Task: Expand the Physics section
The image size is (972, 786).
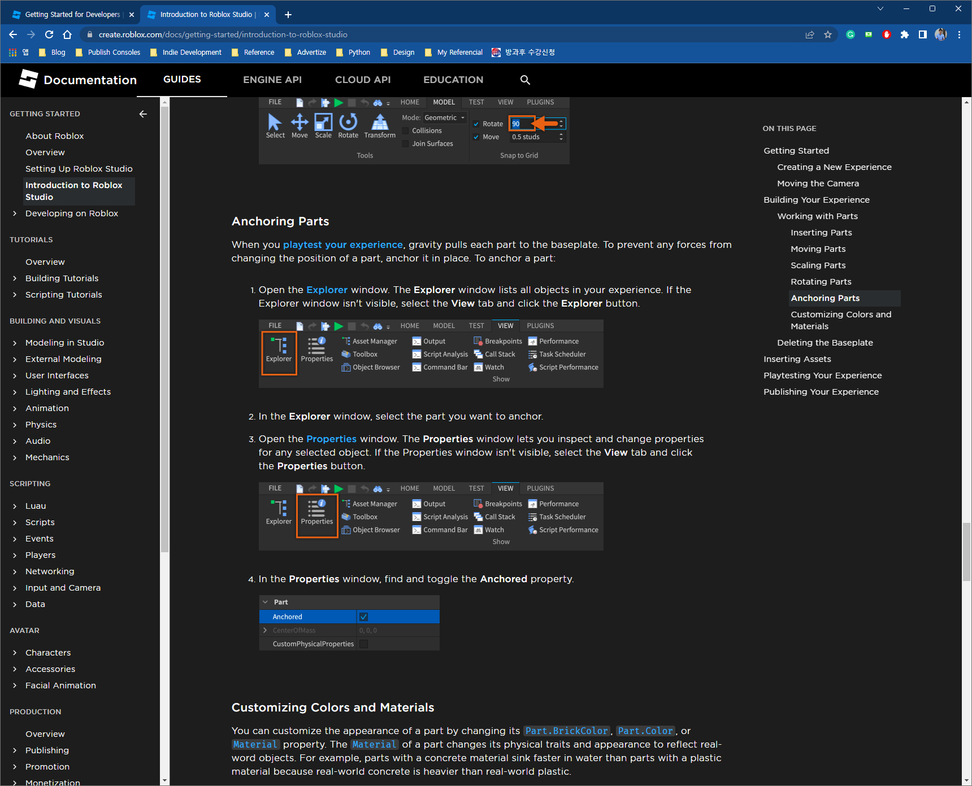Action: tap(15, 425)
